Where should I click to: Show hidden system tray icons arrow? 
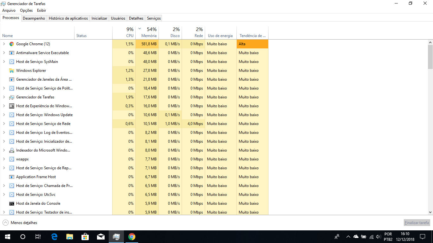(348, 237)
